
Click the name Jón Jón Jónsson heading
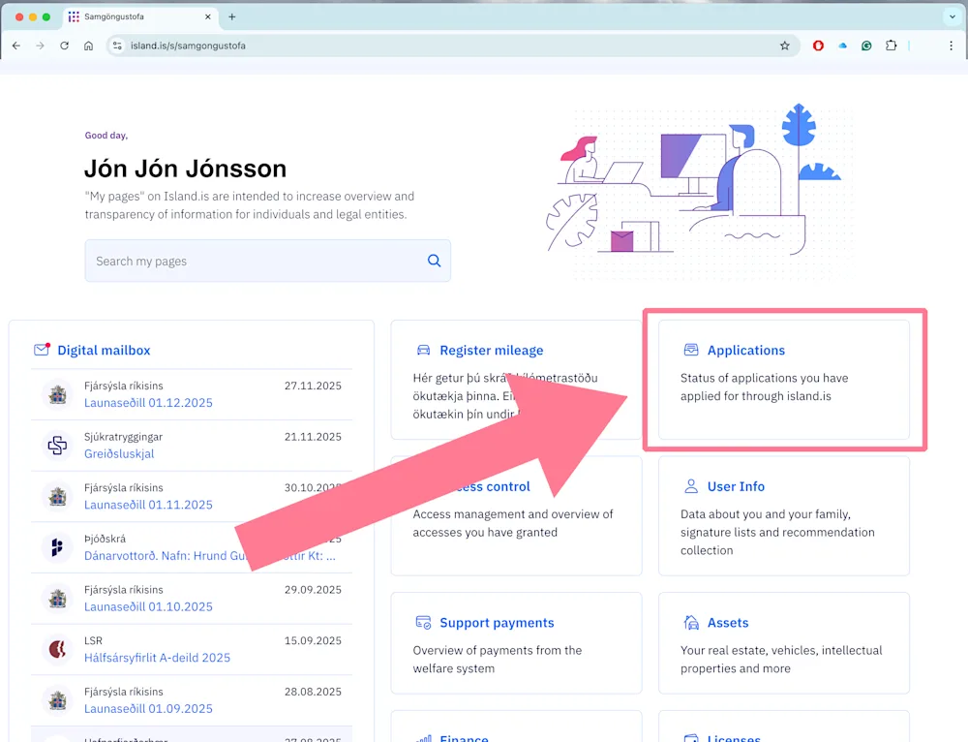[185, 169]
